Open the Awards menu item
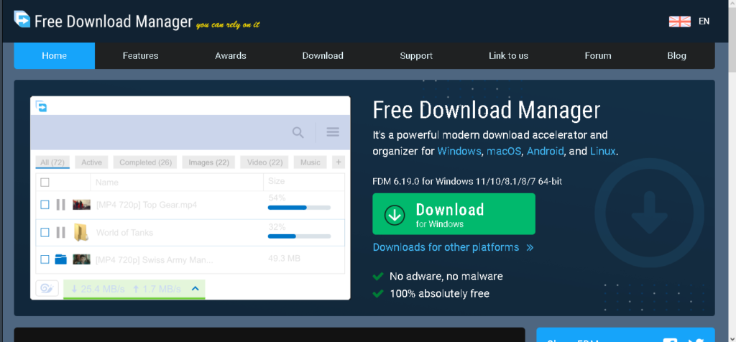Image resolution: width=736 pixels, height=342 pixels. click(231, 56)
